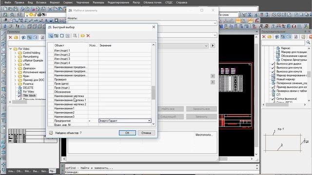Select the 'Наименование чертежа 1' row
The width and height of the screenshot is (312, 175).
click(x=99, y=100)
